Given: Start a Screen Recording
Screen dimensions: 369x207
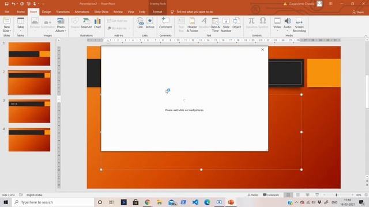Looking at the screenshot, I should coord(299,25).
